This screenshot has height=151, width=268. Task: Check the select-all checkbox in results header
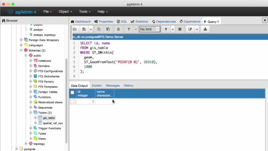[x=72, y=92]
